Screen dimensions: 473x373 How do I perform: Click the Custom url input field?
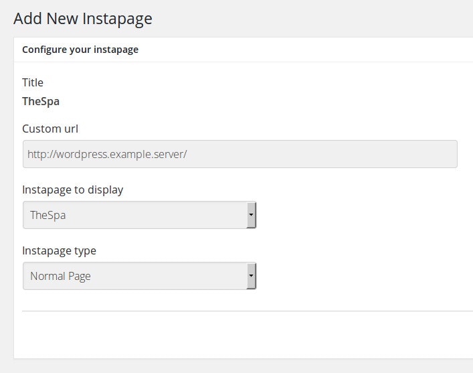coord(240,154)
